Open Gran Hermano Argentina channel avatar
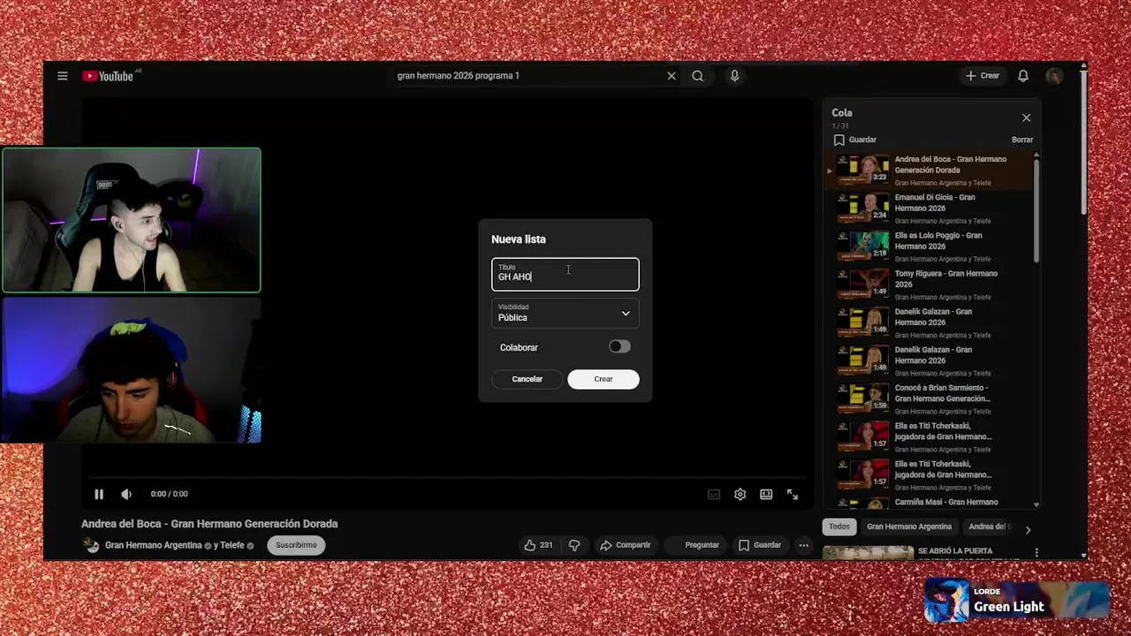Image resolution: width=1131 pixels, height=636 pixels. 91,545
